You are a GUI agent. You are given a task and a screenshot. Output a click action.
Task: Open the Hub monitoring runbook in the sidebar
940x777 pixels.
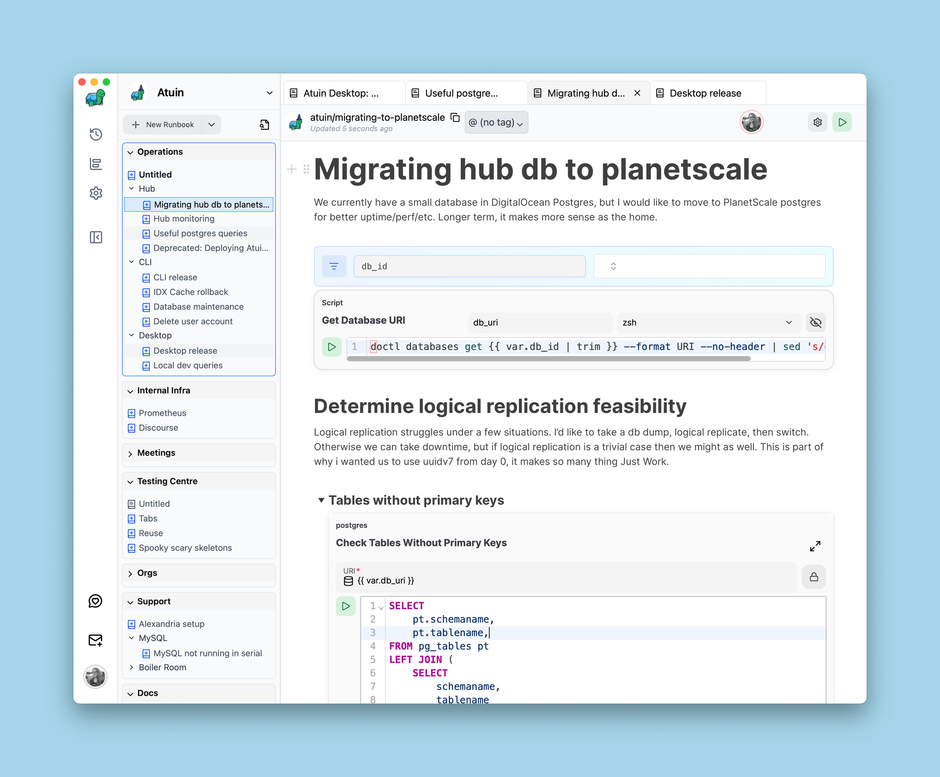click(x=184, y=219)
